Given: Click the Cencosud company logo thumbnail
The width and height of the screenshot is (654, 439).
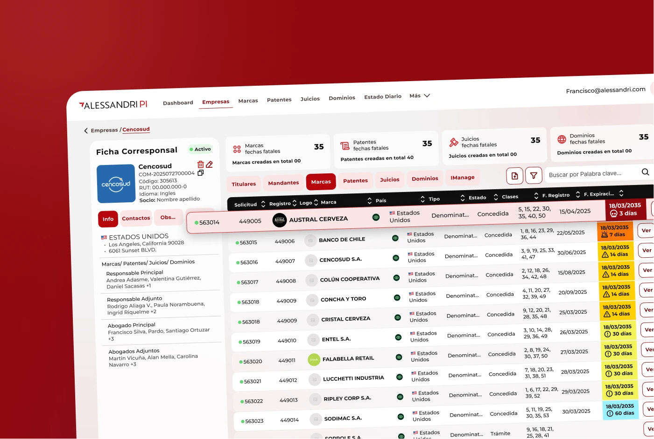Looking at the screenshot, I should point(116,184).
